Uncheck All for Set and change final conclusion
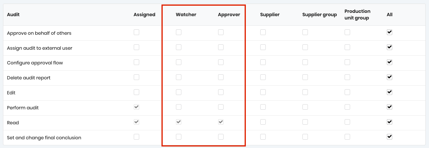Viewport: 429px width, 148px height. coord(390,137)
